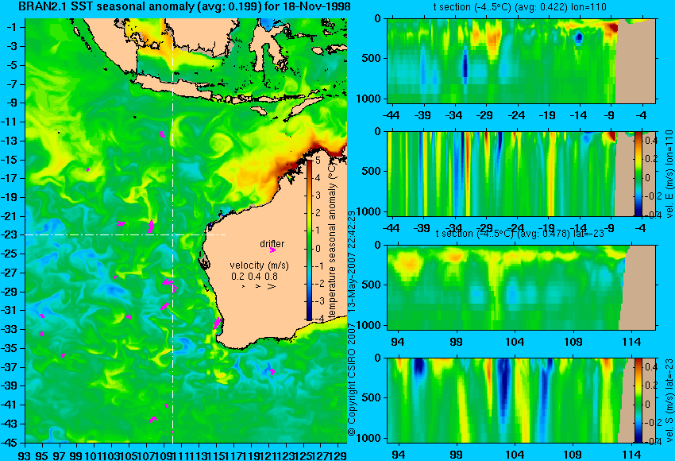This screenshot has width=675, height=461.
Task: Click the -24 tick under top temperature section
Action: tap(515, 115)
